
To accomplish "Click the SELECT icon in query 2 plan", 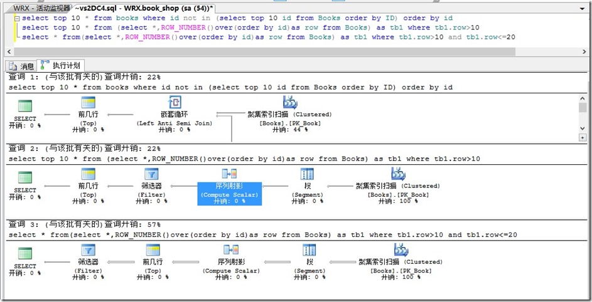I will [x=25, y=177].
